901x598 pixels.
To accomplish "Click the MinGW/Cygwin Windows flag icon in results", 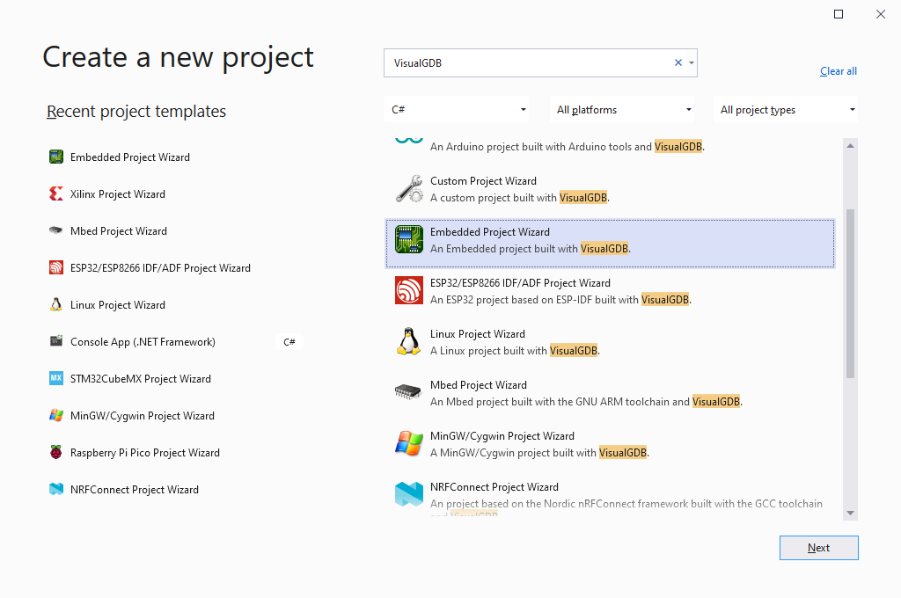I will click(408, 443).
